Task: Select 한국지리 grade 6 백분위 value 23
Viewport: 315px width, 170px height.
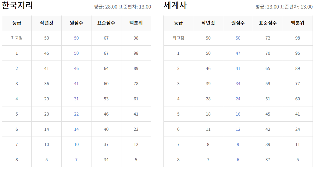Action: 136,129
